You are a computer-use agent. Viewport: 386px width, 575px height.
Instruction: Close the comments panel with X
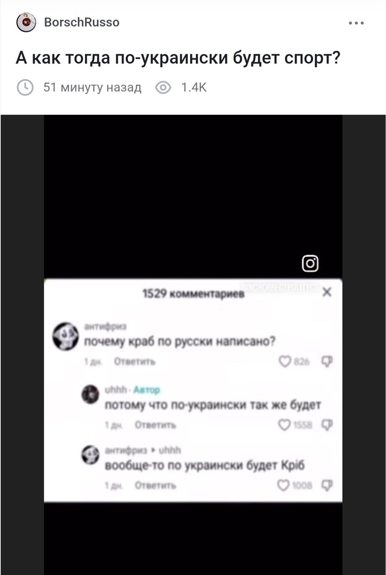[x=326, y=292]
